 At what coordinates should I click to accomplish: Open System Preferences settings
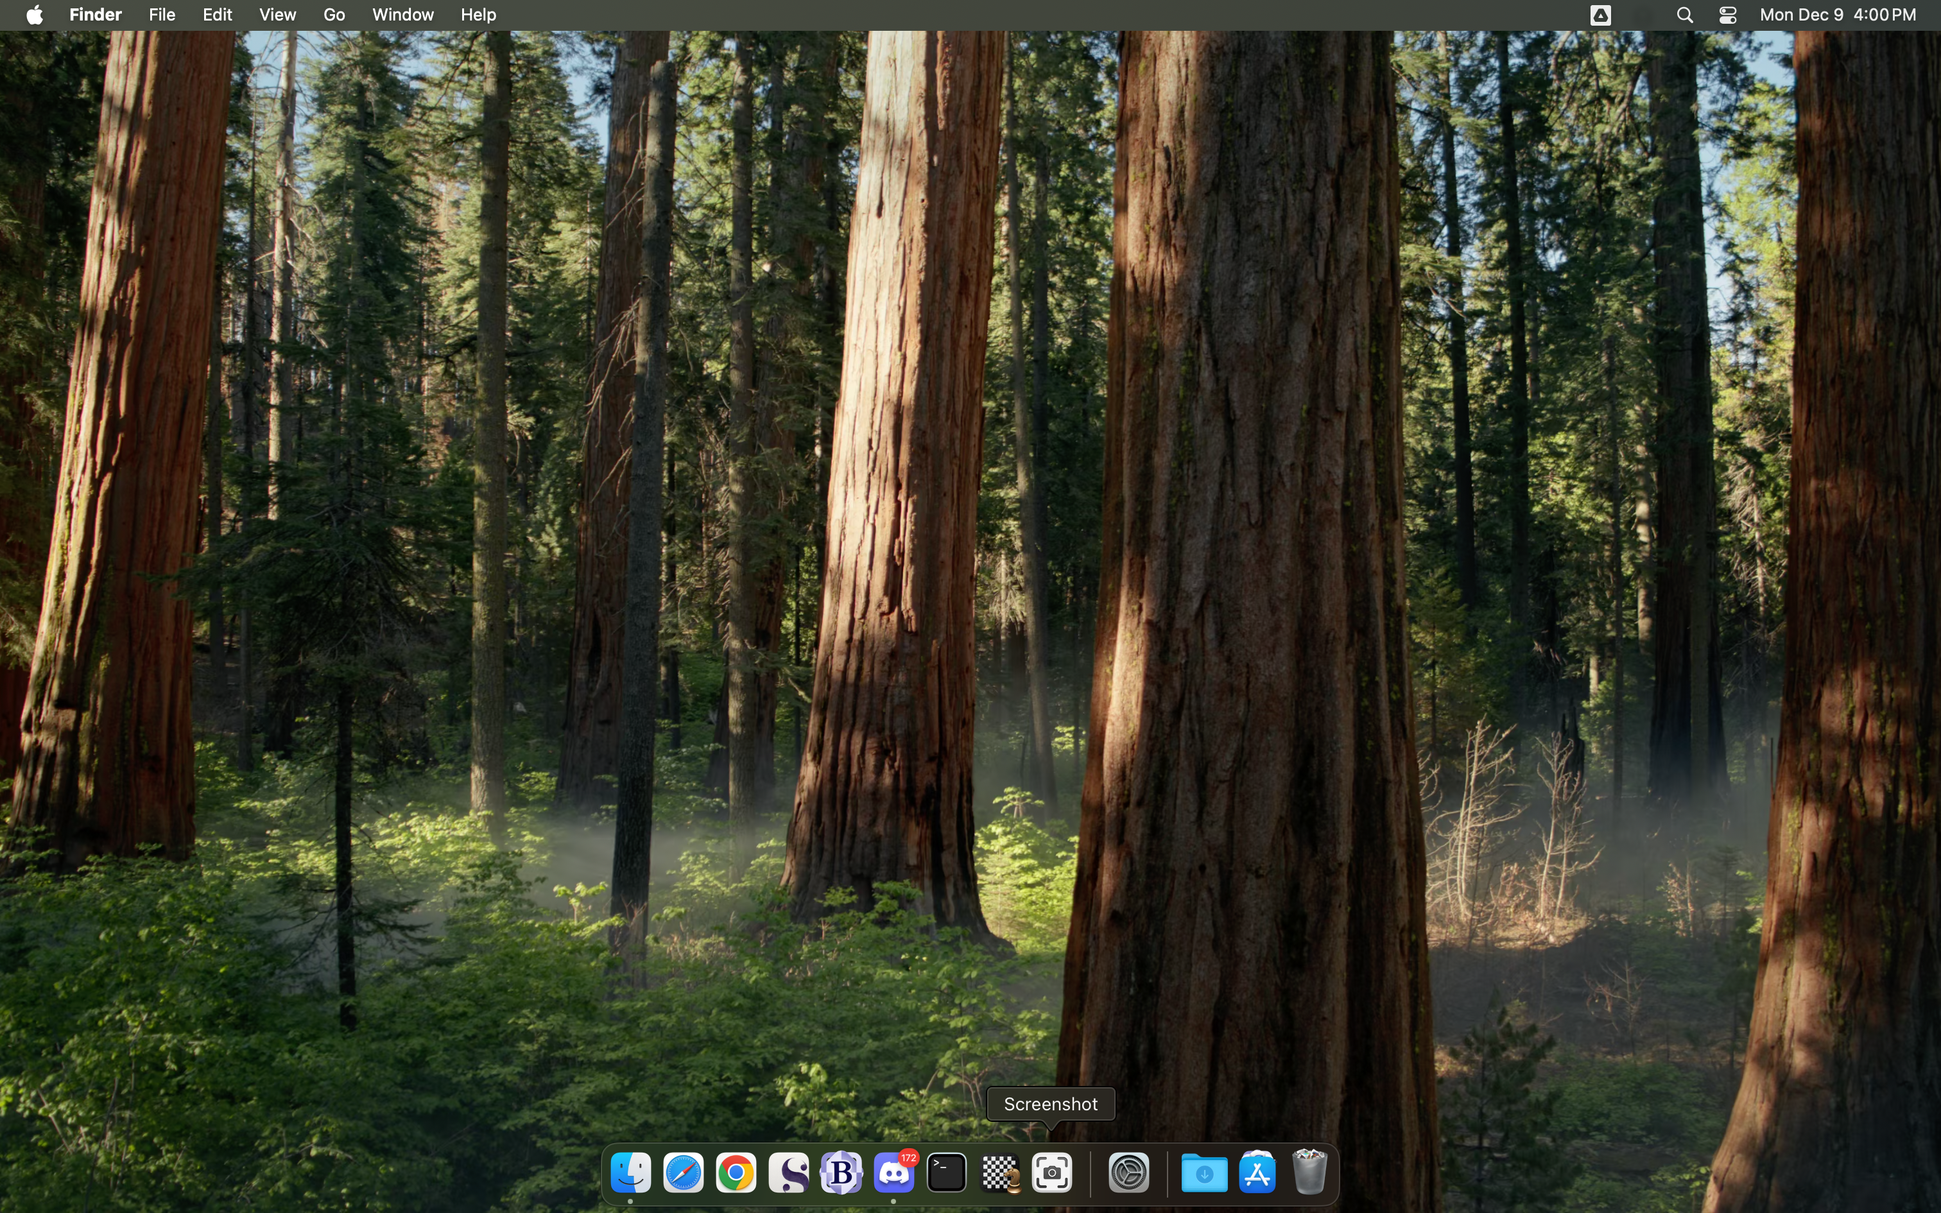tap(1129, 1174)
